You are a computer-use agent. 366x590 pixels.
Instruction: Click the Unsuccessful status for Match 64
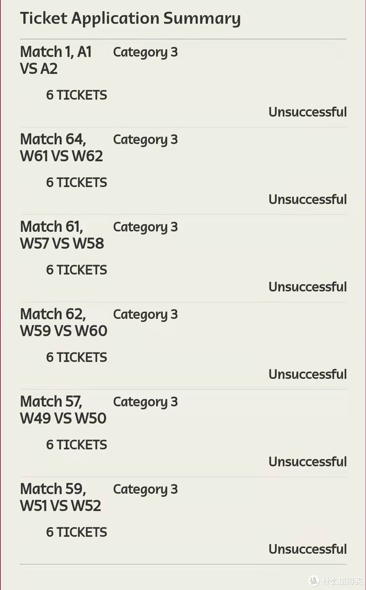(308, 200)
